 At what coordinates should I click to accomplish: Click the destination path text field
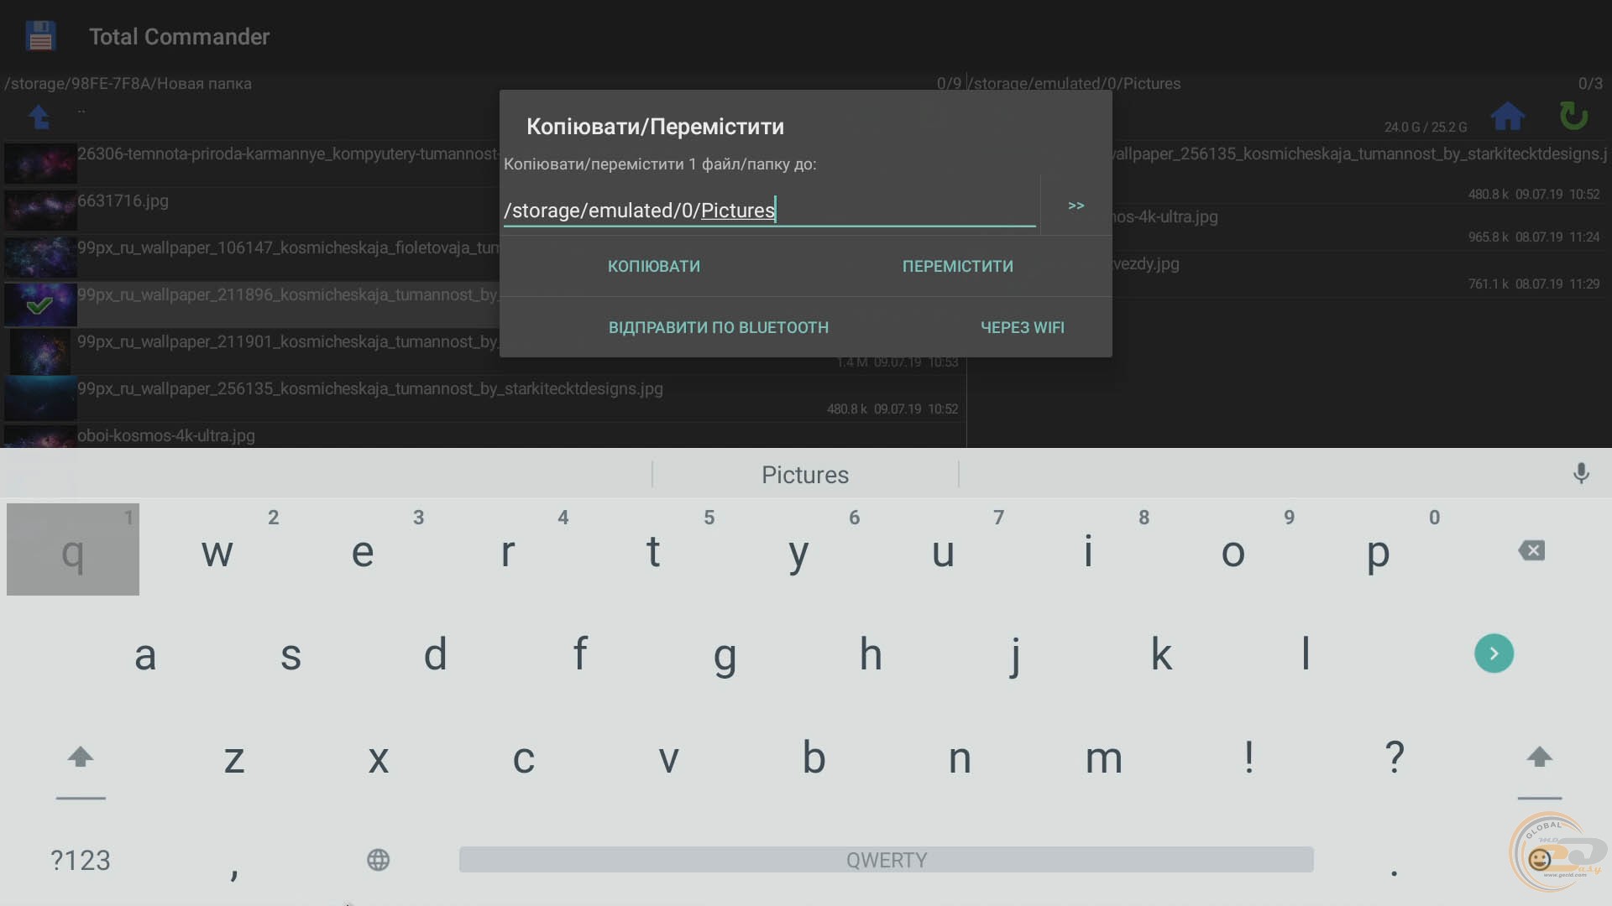pos(768,210)
